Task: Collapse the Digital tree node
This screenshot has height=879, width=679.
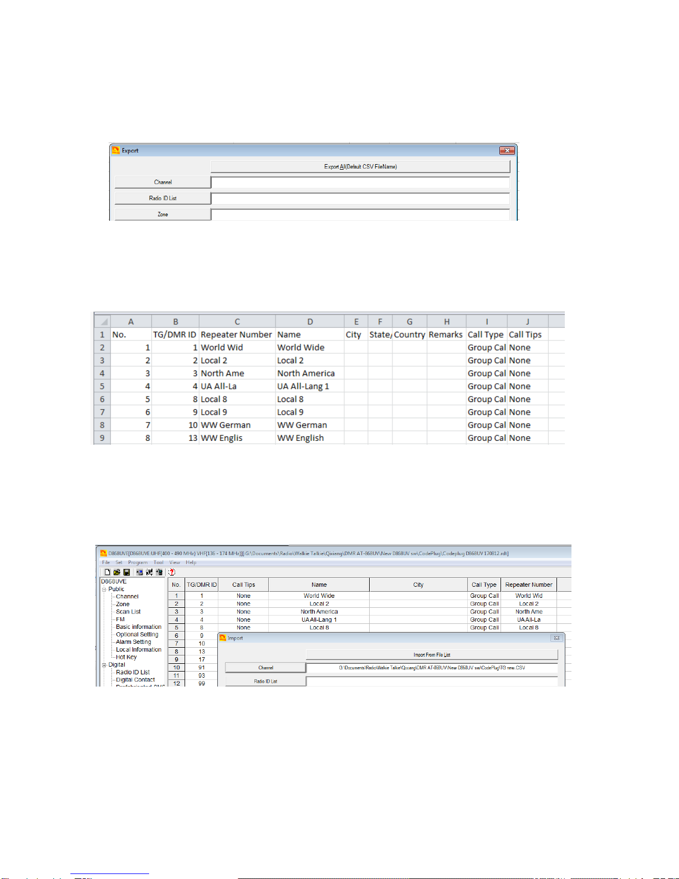Action: (x=104, y=665)
